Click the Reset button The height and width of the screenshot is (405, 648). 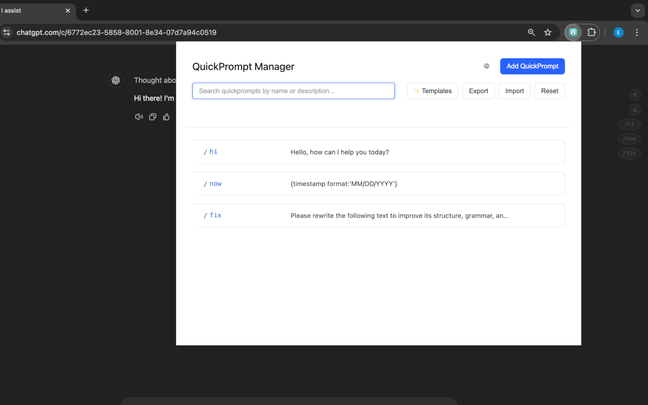[x=550, y=91]
